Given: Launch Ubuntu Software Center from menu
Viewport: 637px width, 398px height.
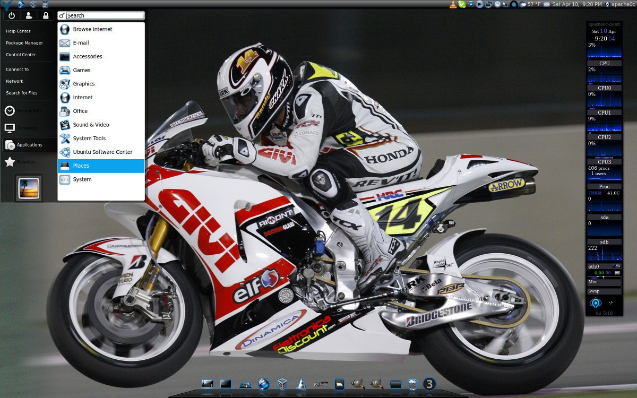Looking at the screenshot, I should (x=101, y=152).
